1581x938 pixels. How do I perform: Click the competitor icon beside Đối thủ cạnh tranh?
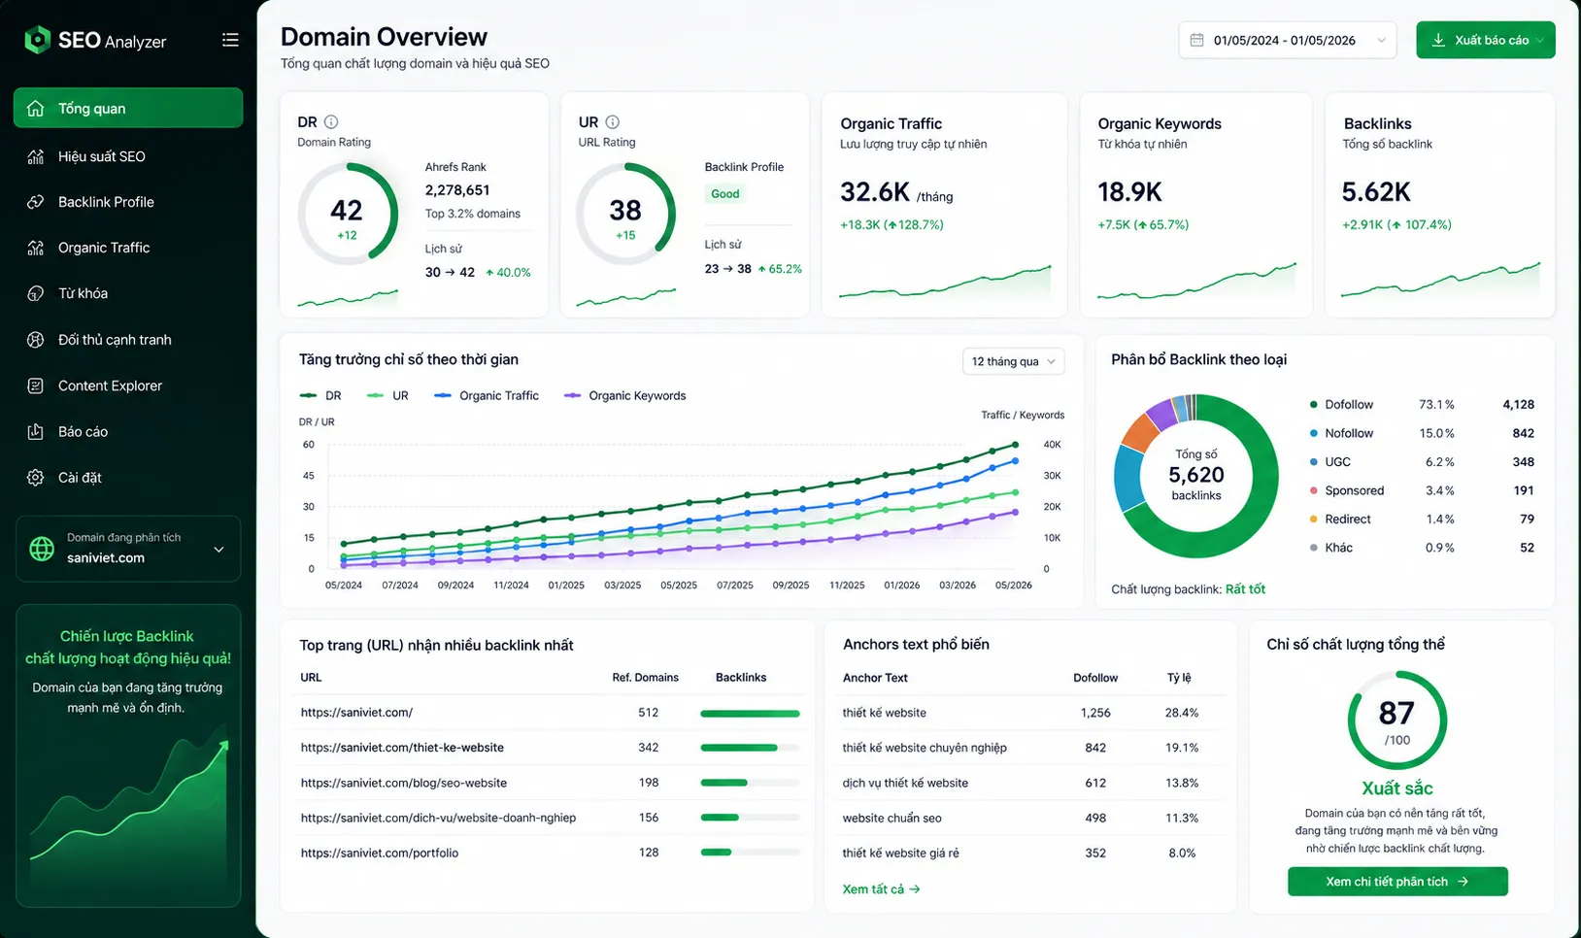pos(36,340)
